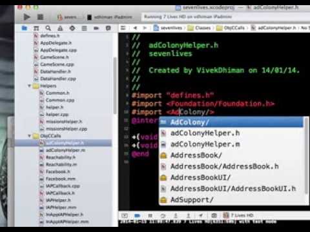Click the Running 7 Lives HD activity field
The image size is (310, 232).
(x=225, y=17)
